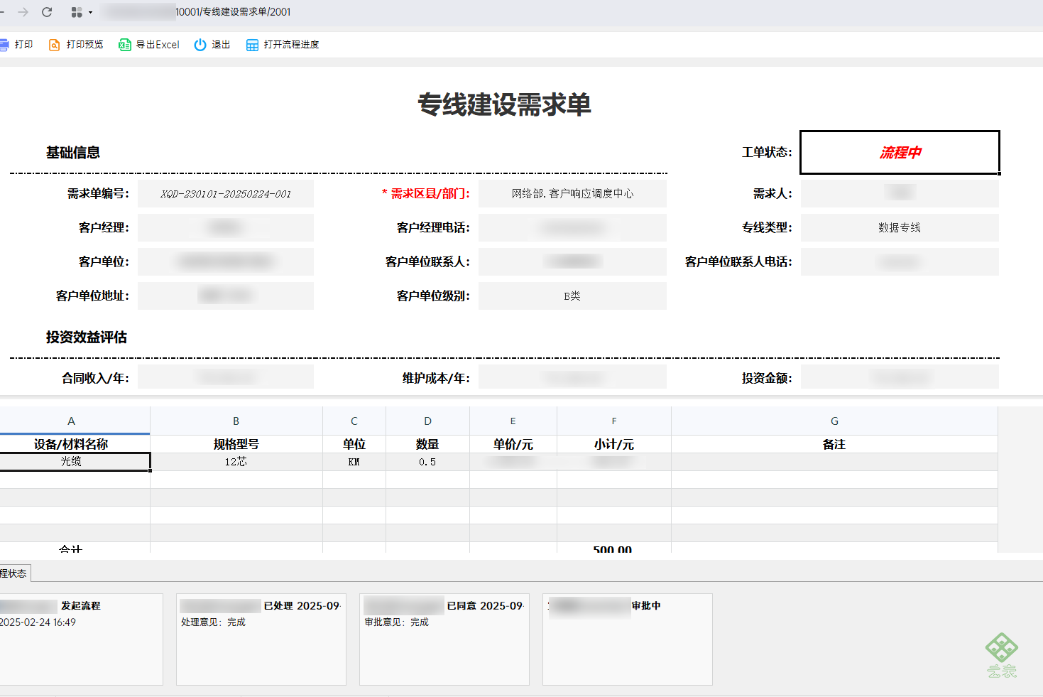Click the 退出 exit button
1043x697 pixels.
coord(212,45)
